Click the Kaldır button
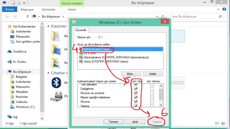This screenshot has height=129, width=230. pos(153,74)
